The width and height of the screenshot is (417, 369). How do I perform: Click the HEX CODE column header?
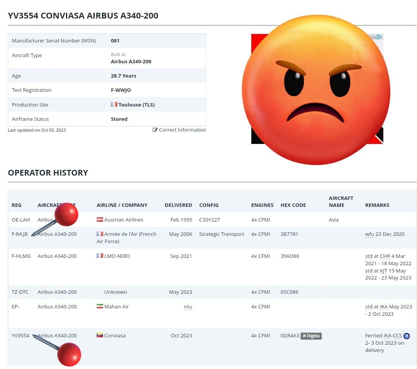click(x=293, y=205)
